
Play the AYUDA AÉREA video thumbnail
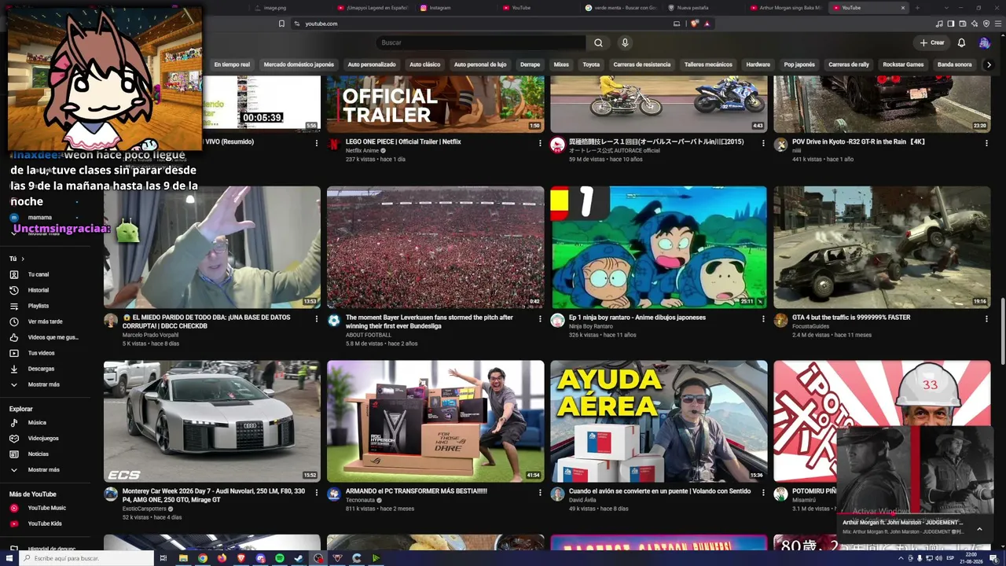[659, 421]
